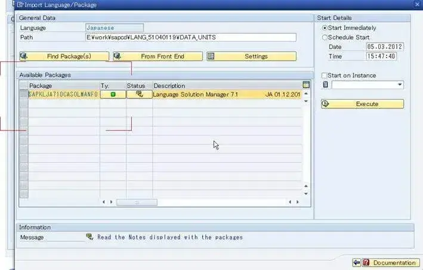Click the Find Package(s) binoculars icon
This screenshot has height=270, width=423.
(24, 56)
